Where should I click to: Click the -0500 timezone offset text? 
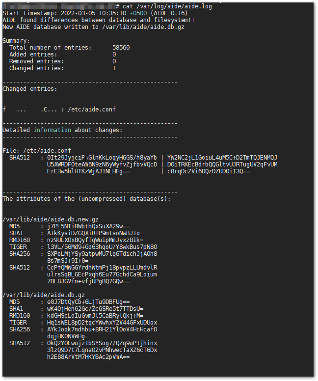pos(138,13)
